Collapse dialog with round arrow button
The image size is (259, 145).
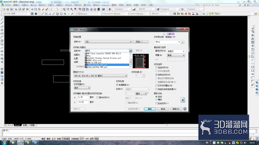coord(185,109)
